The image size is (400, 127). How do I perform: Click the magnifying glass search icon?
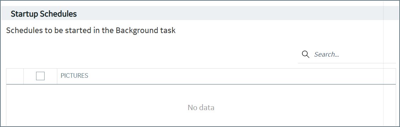[305, 54]
